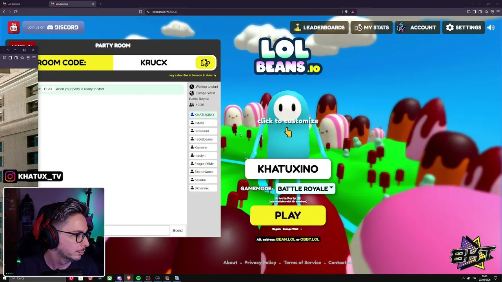Open the Brave VPN shield icon

(x=492, y=12)
